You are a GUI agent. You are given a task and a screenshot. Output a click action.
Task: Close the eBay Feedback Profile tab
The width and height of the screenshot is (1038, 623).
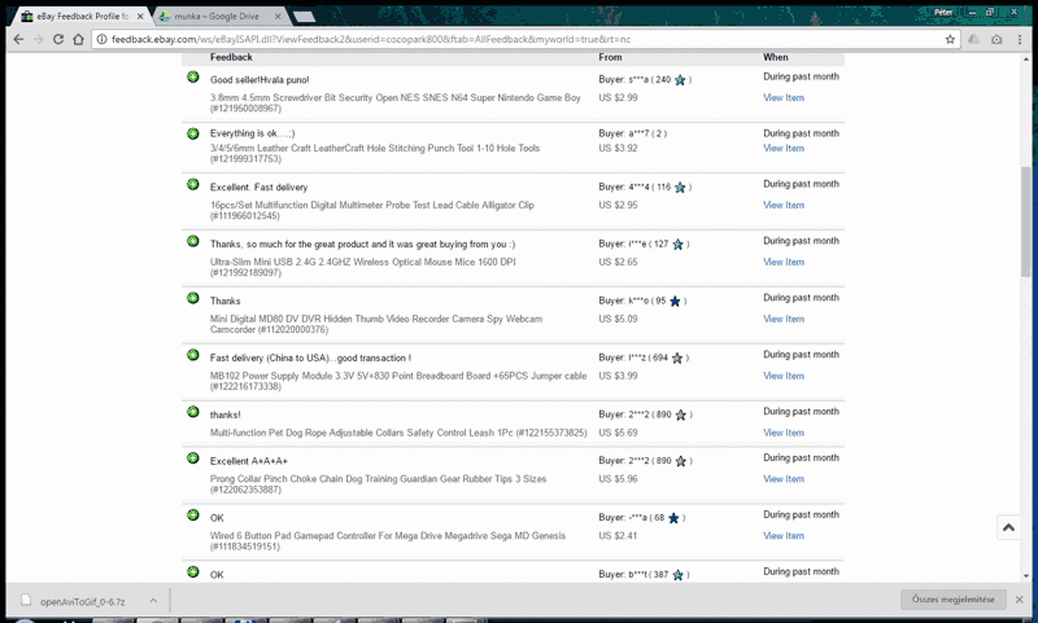click(x=139, y=15)
